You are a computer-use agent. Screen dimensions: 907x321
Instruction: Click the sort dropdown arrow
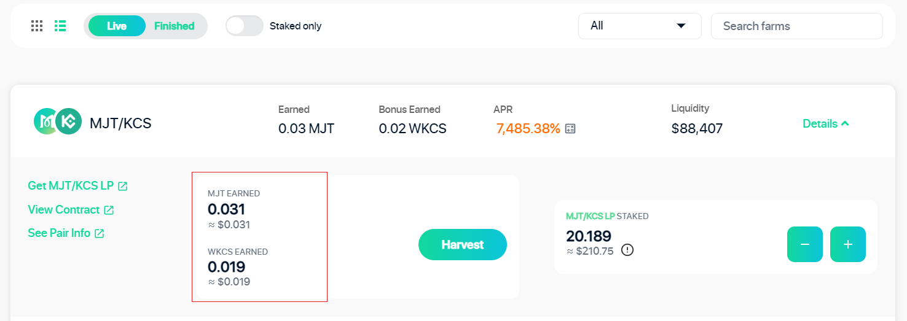[x=681, y=26]
